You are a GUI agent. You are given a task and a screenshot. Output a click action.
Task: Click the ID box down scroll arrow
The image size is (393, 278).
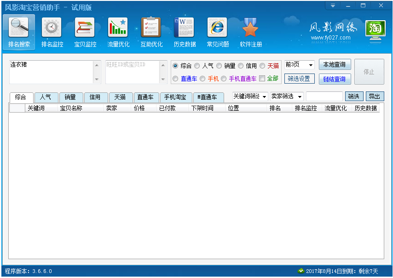[163, 79]
